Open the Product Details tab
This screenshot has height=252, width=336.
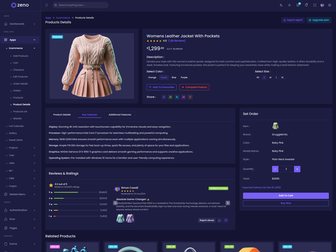62,115
